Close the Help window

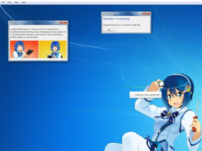[x=63, y=22]
